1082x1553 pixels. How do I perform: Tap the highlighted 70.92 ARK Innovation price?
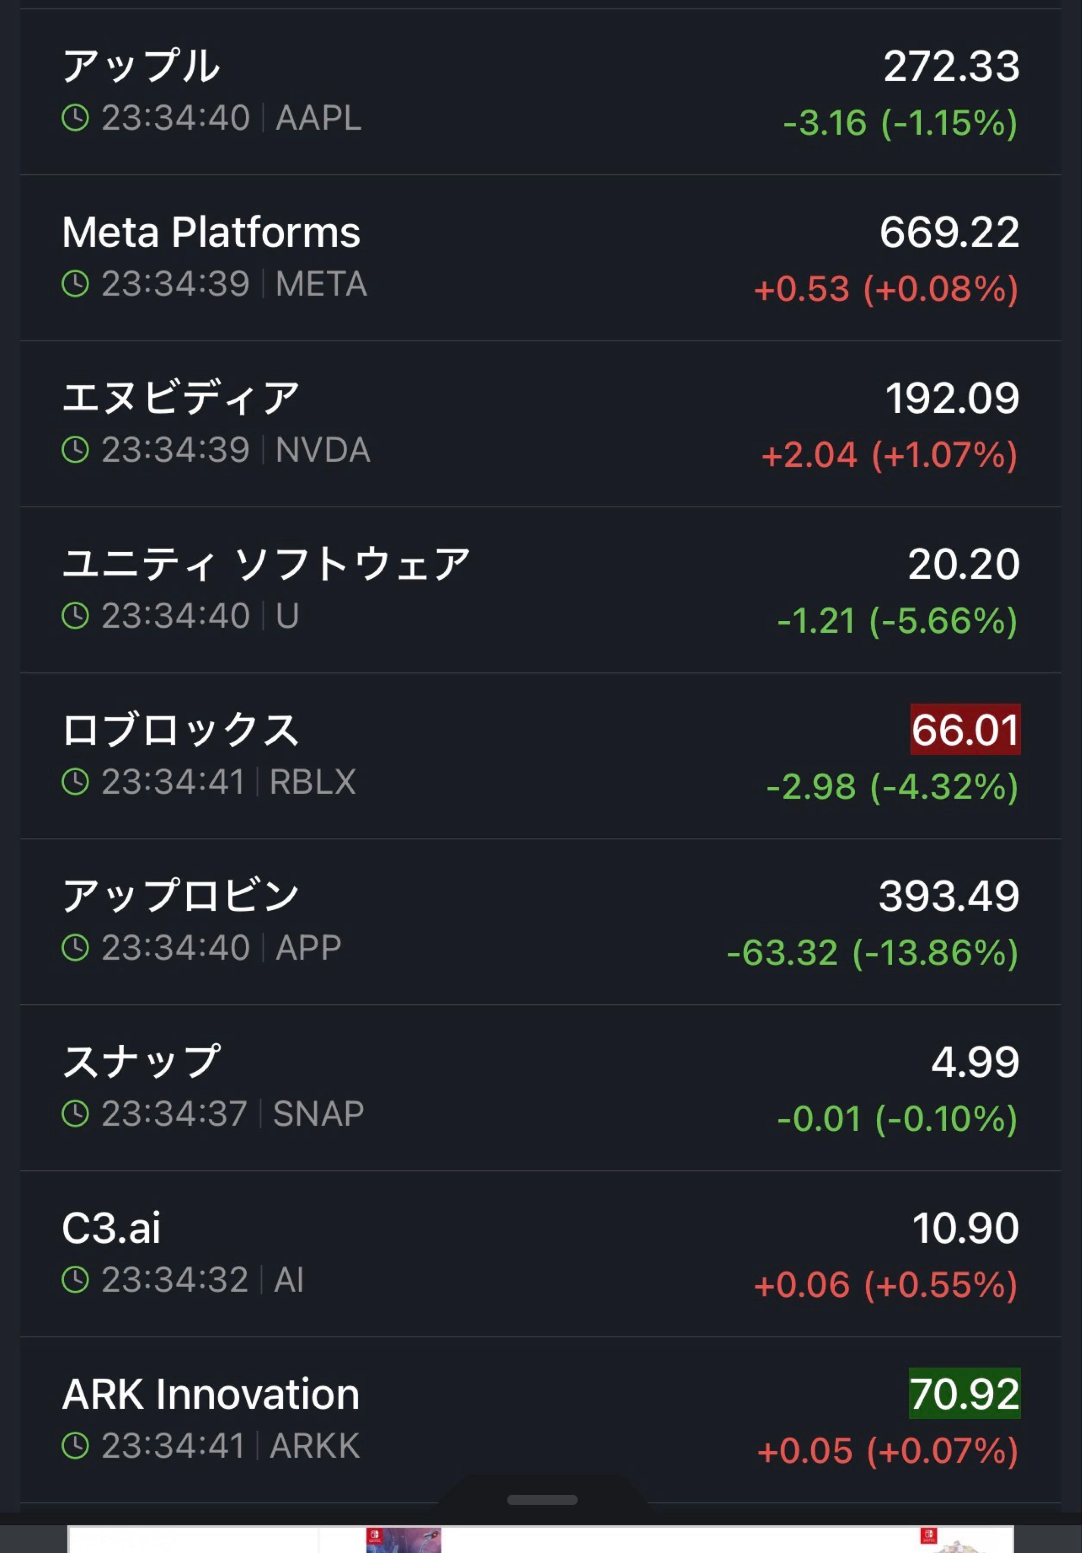[x=964, y=1394]
